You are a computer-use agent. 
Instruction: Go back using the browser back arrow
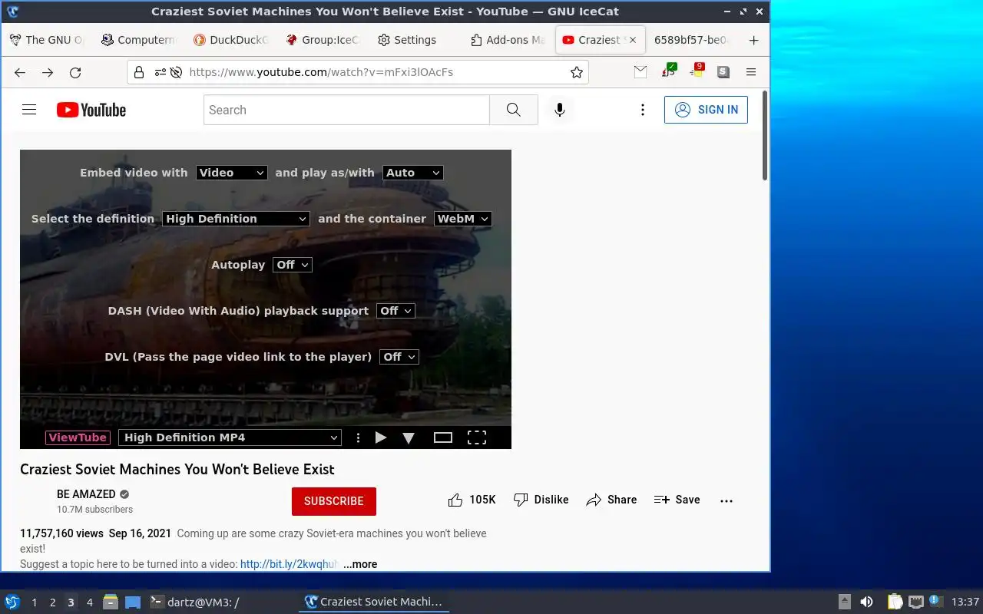pos(20,72)
